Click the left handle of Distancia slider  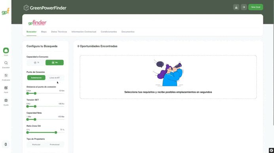tap(28, 93)
